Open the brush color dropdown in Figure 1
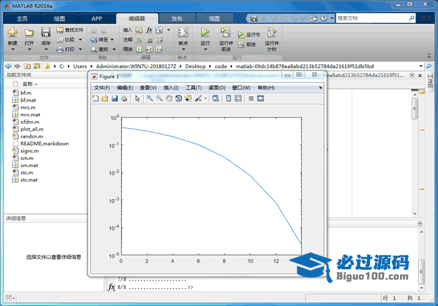438x306 pixels. (x=205, y=99)
